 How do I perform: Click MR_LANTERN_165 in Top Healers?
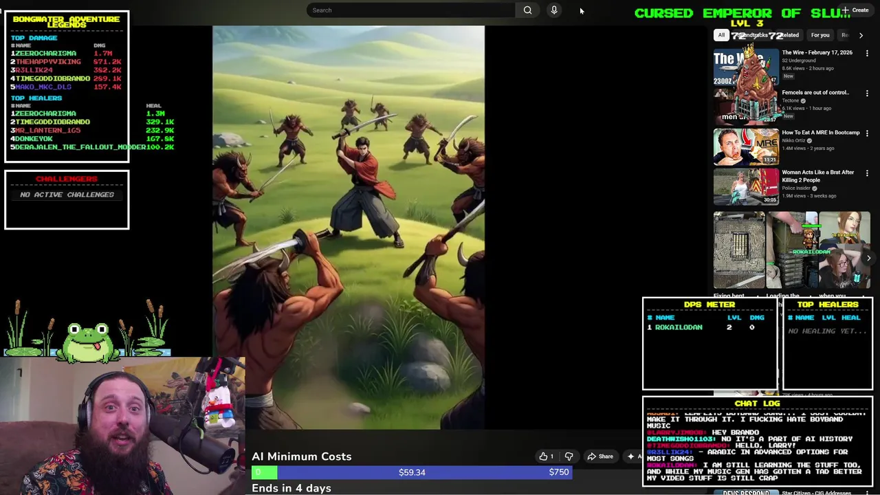(x=47, y=130)
